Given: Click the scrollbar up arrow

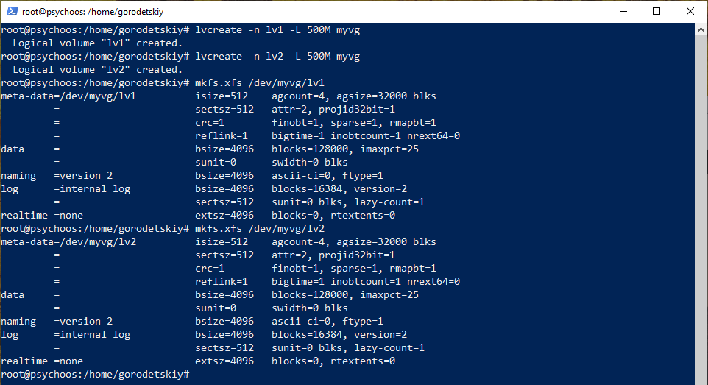Looking at the screenshot, I should pyautogui.click(x=701, y=30).
